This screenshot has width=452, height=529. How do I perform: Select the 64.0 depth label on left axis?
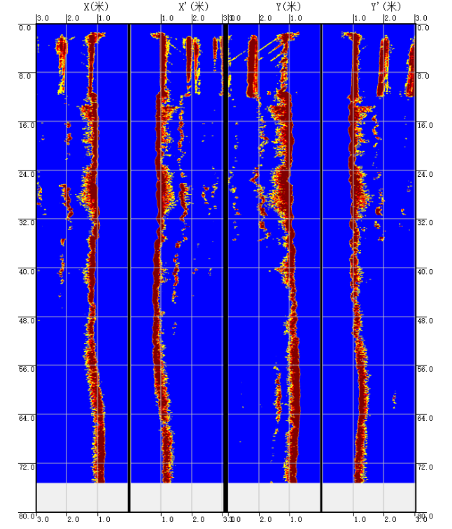(27, 419)
